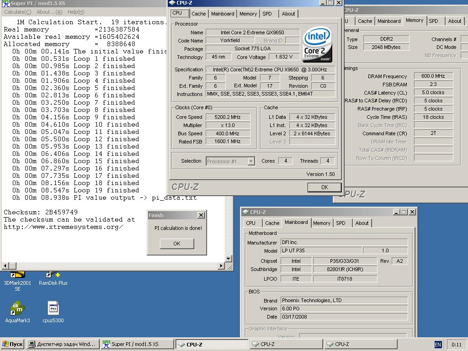Click the xtremesystems.org URL text
Viewport: 468px width, 351px height.
pos(63,227)
